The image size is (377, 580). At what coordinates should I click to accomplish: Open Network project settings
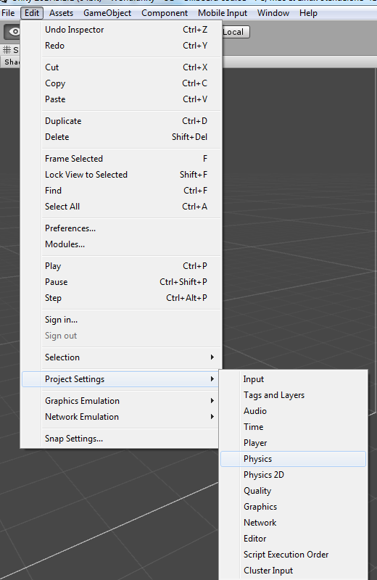[293, 523]
